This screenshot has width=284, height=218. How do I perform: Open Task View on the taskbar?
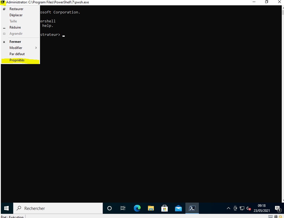[123, 208]
